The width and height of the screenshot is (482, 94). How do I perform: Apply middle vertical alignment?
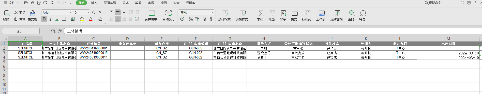[x=118, y=12]
